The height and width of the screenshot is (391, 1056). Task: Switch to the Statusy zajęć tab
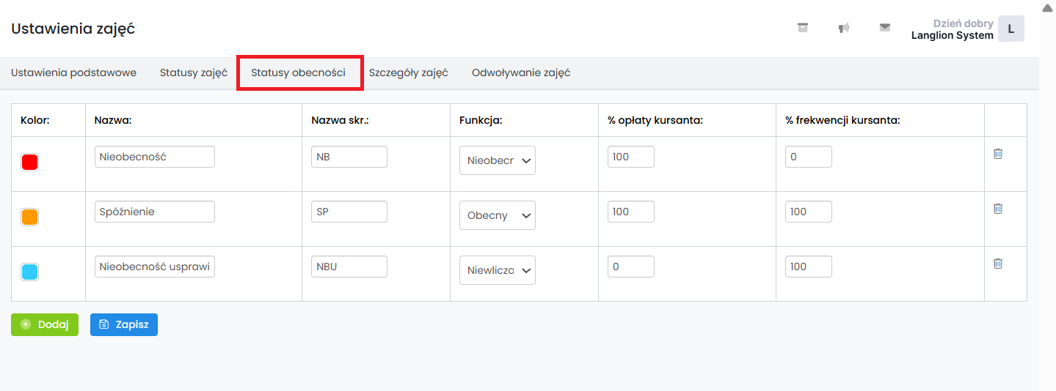(x=194, y=73)
